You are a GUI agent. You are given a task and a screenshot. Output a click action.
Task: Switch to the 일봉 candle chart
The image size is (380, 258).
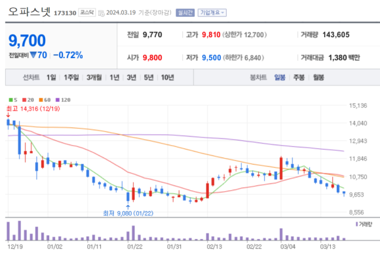(x=280, y=77)
